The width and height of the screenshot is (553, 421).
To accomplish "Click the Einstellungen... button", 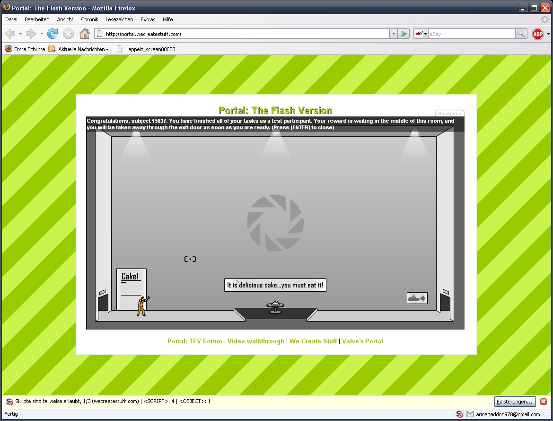I will pos(515,402).
